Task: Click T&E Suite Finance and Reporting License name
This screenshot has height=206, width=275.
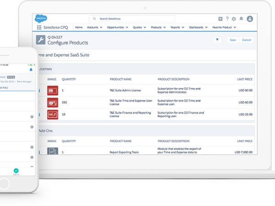Action: click(130, 114)
